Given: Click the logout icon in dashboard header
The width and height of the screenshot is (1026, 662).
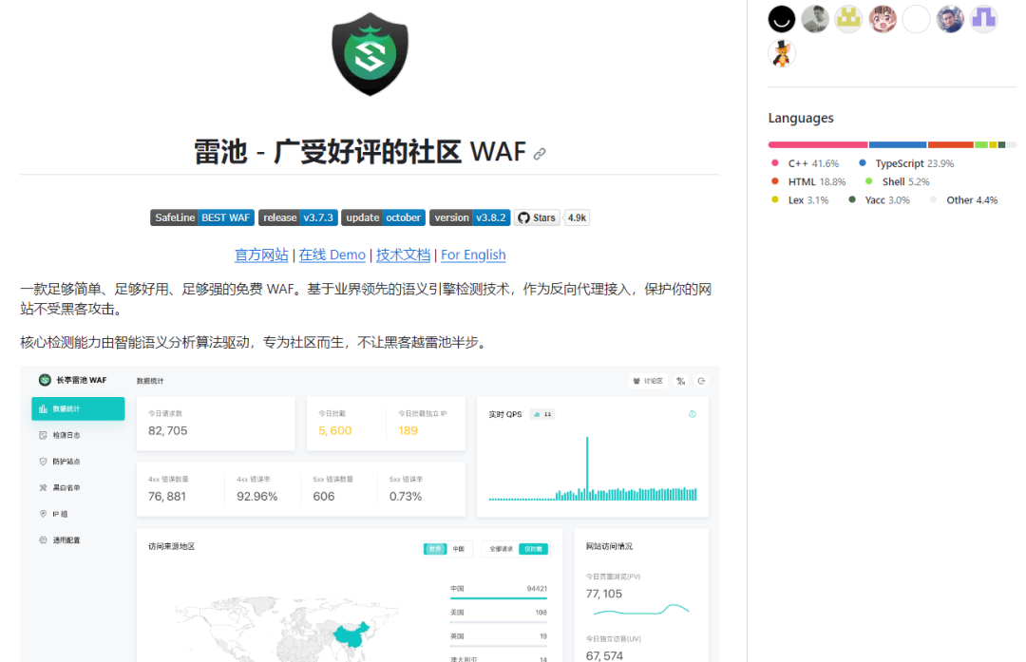Looking at the screenshot, I should 701,381.
